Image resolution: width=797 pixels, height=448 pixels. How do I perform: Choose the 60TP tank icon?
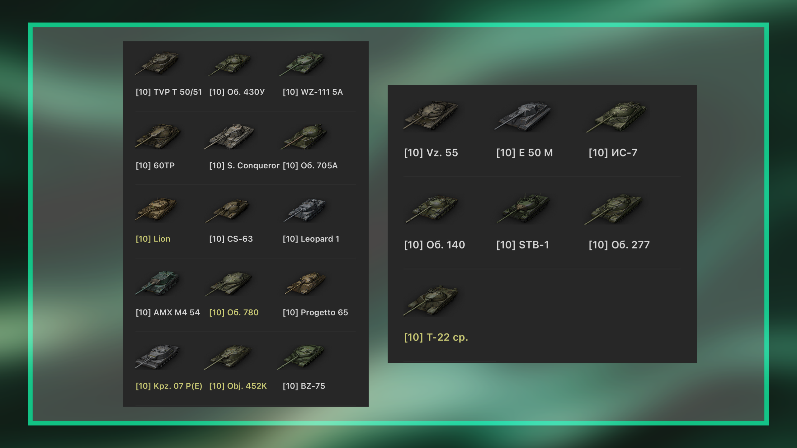(x=158, y=136)
